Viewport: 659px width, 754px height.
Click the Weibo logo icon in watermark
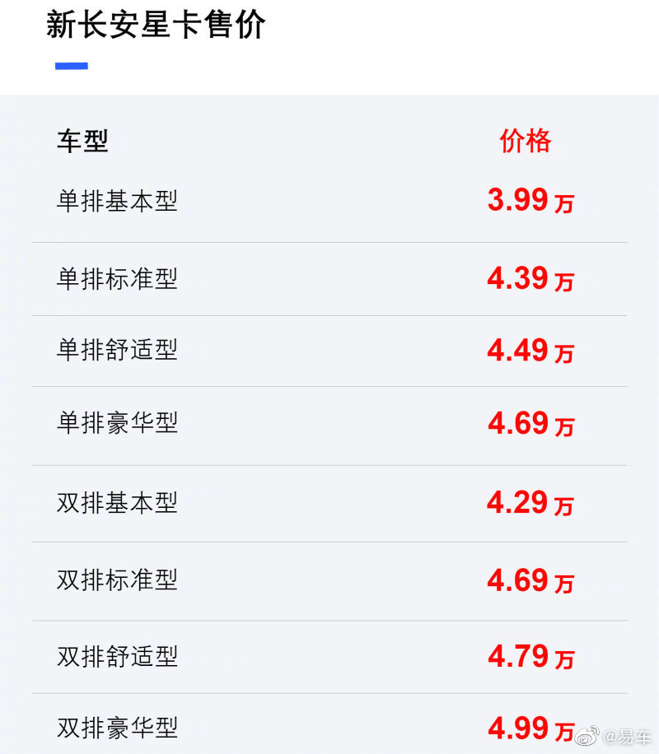(x=587, y=736)
